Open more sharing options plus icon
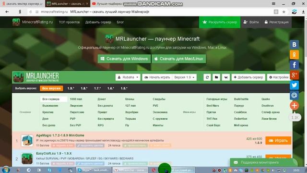This screenshot has width=307, height=173. (294, 106)
